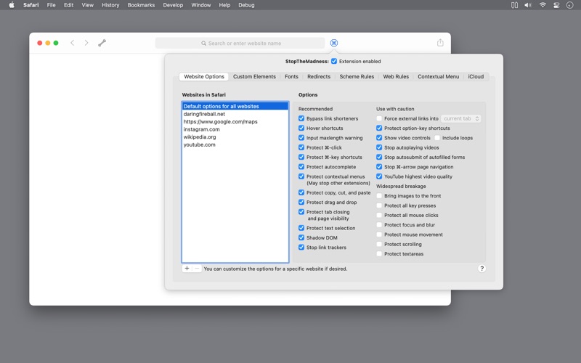Click the circular icon at far right of menu bar
Image resolution: width=581 pixels, height=363 pixels.
[570, 5]
